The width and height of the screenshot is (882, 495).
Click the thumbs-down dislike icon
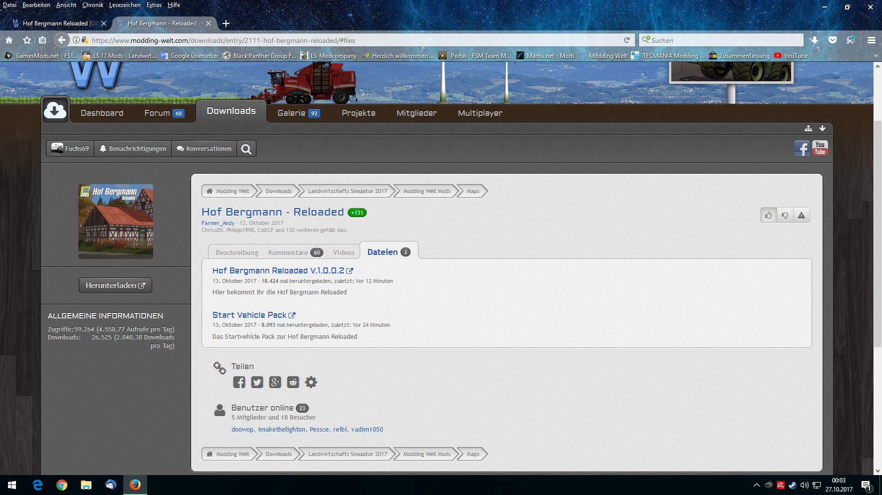[785, 216]
